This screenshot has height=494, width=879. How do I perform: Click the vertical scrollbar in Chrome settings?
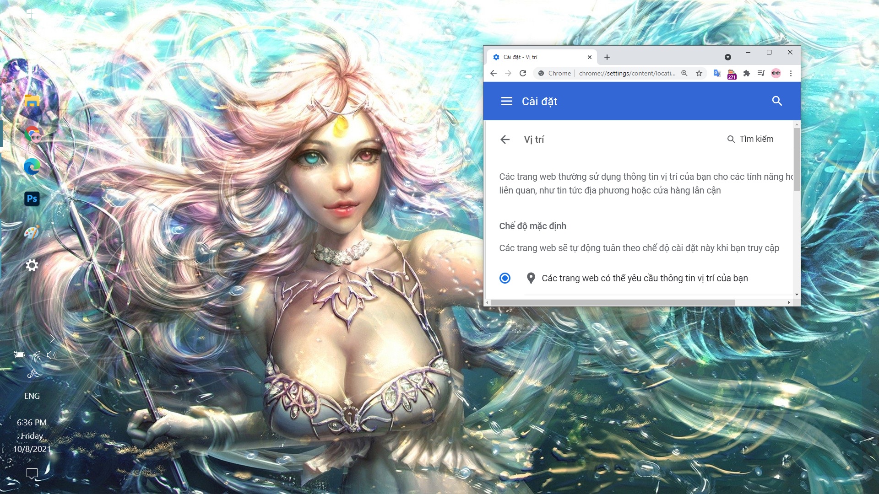click(797, 159)
